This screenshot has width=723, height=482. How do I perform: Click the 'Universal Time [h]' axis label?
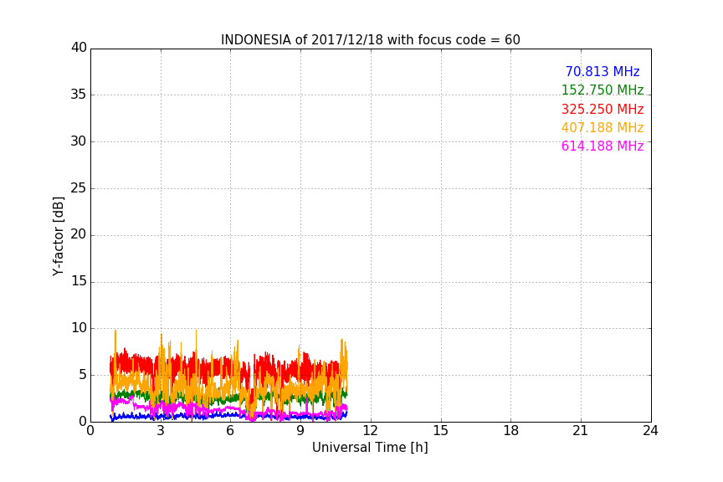pos(370,448)
